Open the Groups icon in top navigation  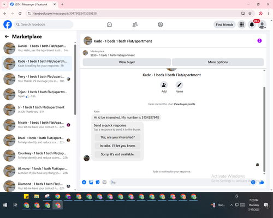pyautogui.click(x=160, y=25)
